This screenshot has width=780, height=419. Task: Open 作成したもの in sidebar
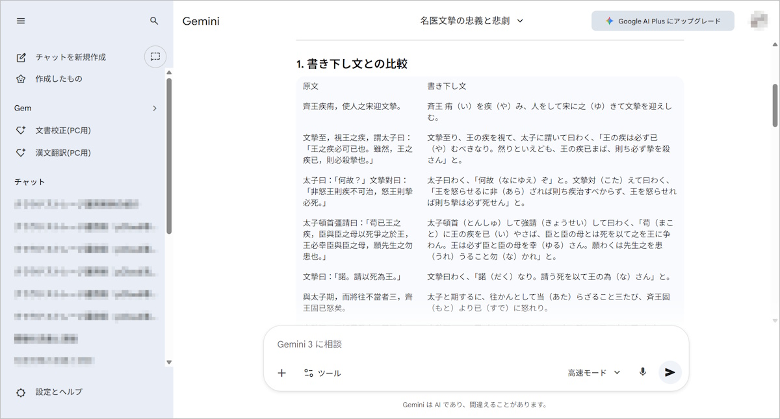(x=58, y=79)
